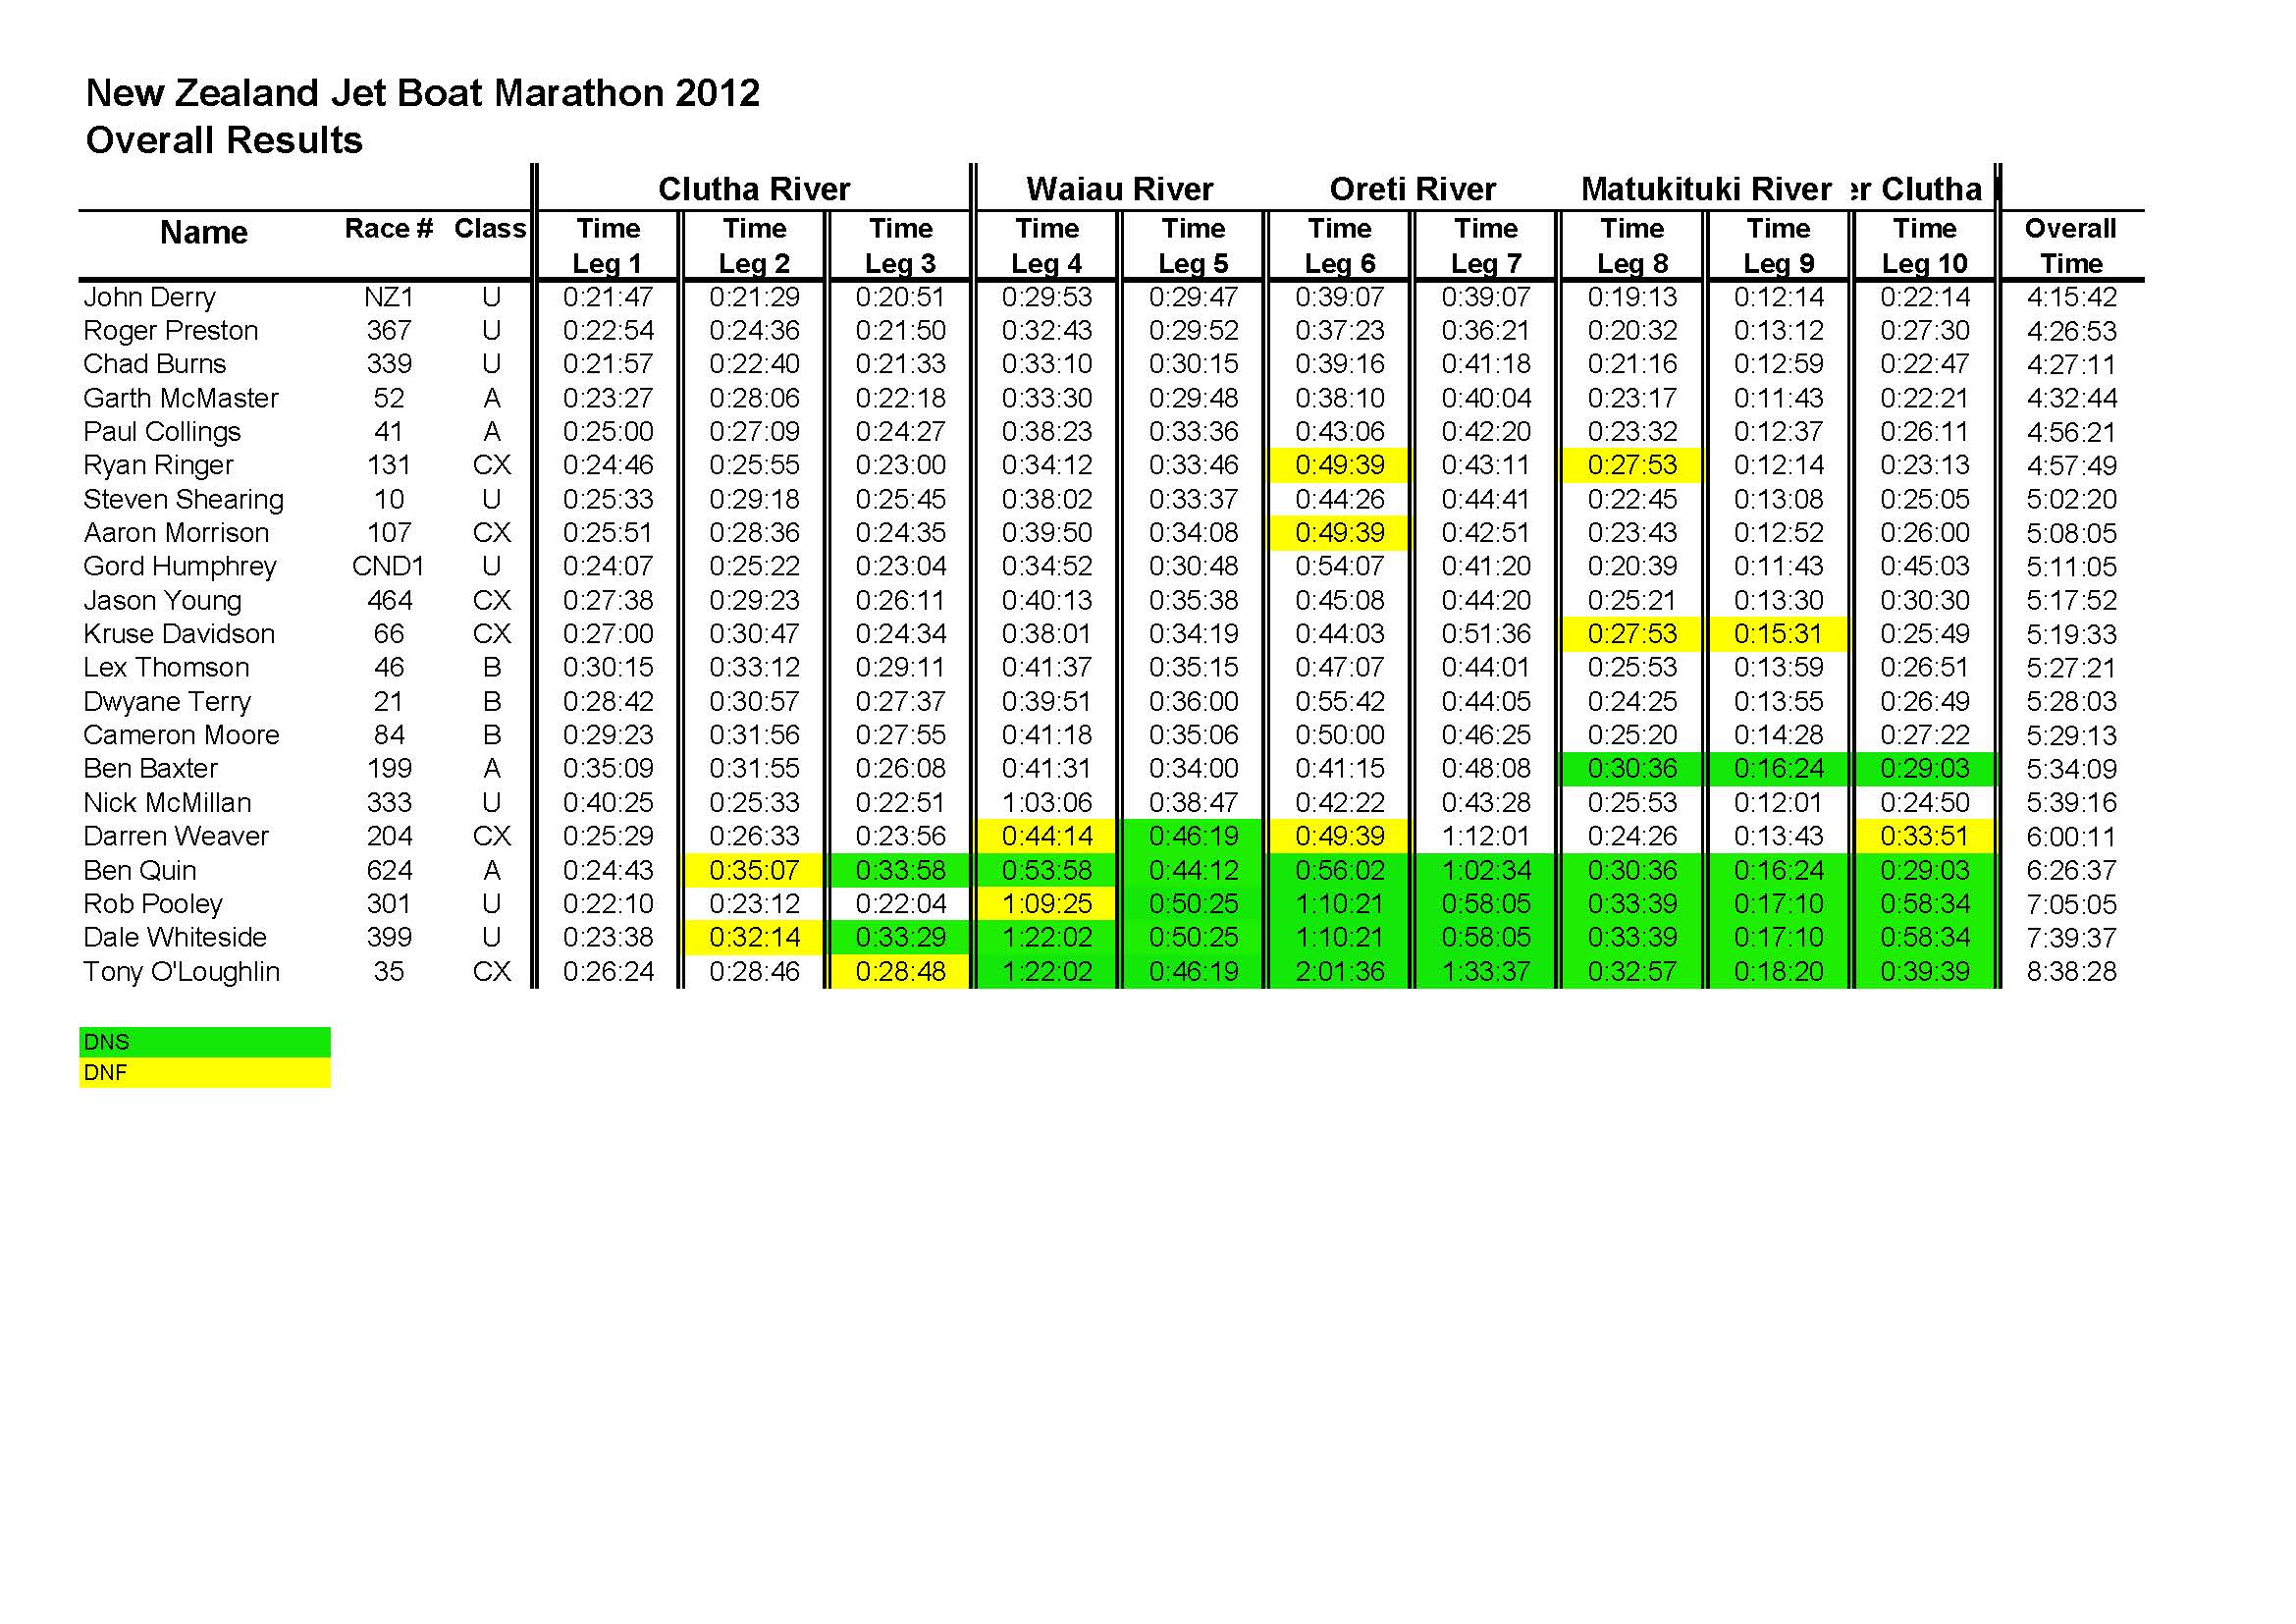The image size is (2296, 1624).
Task: Click the name 'Dwyane Terry'
Action: 167,701
